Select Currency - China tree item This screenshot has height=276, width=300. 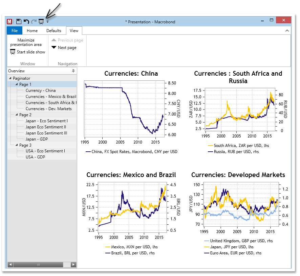(x=41, y=91)
